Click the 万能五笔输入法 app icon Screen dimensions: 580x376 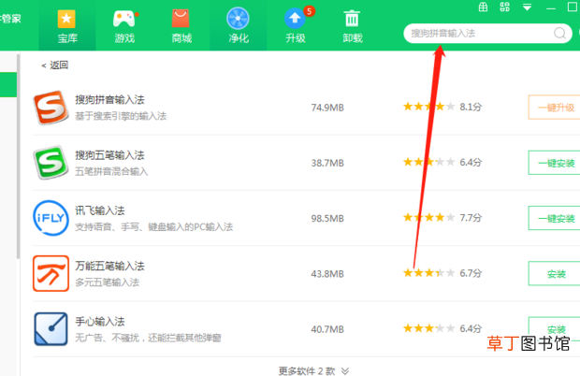pyautogui.click(x=51, y=274)
